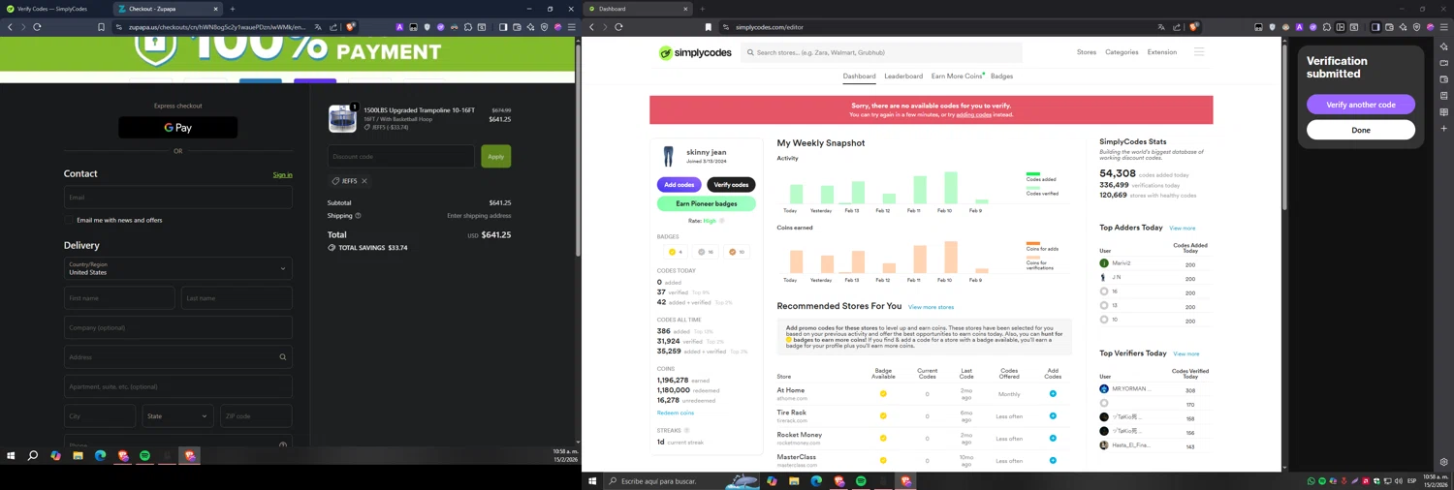This screenshot has width=1454, height=490.
Task: Click add codes plus icon for At Home
Action: point(1053,394)
